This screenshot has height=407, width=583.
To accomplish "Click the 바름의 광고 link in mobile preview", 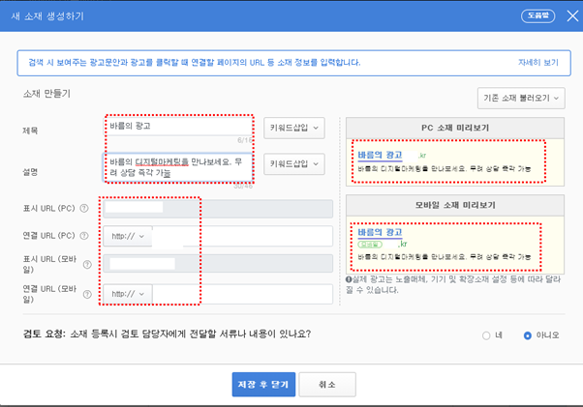I will coord(380,232).
